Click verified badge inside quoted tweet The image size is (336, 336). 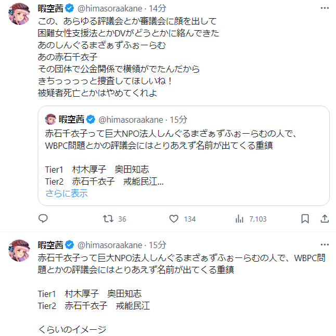[x=90, y=119]
